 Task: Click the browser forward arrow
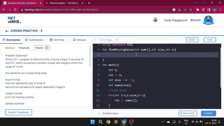[9, 10]
